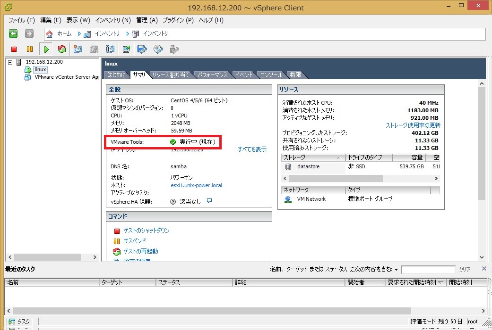Click the speech bubble icon next to 該当なし

click(209, 201)
